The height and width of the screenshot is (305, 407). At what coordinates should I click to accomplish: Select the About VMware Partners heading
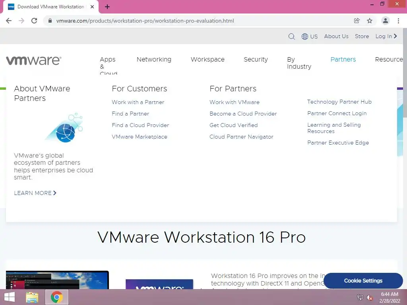[42, 93]
